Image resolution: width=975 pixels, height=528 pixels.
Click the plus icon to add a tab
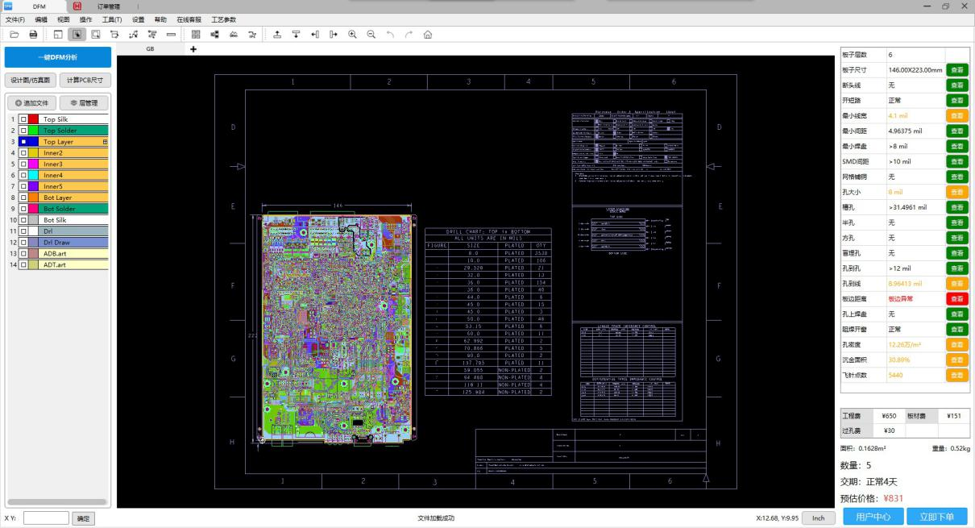[x=193, y=49]
